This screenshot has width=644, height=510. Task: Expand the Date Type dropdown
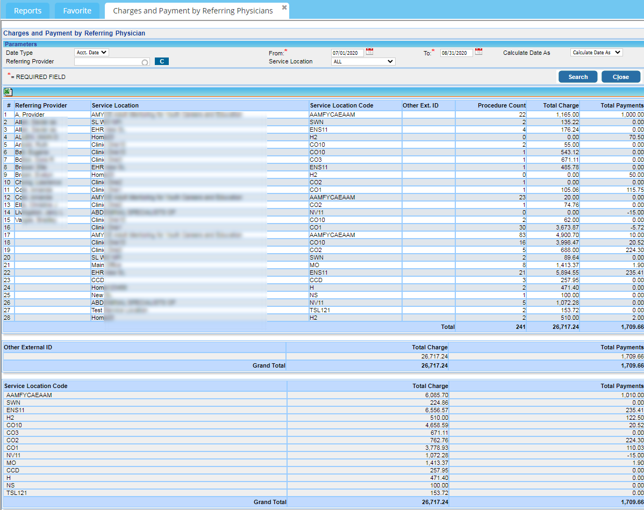click(x=91, y=53)
